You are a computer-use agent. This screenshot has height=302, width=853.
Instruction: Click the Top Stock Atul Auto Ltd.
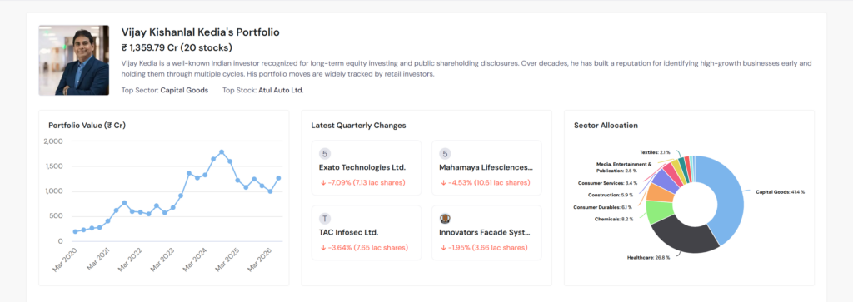pyautogui.click(x=280, y=90)
